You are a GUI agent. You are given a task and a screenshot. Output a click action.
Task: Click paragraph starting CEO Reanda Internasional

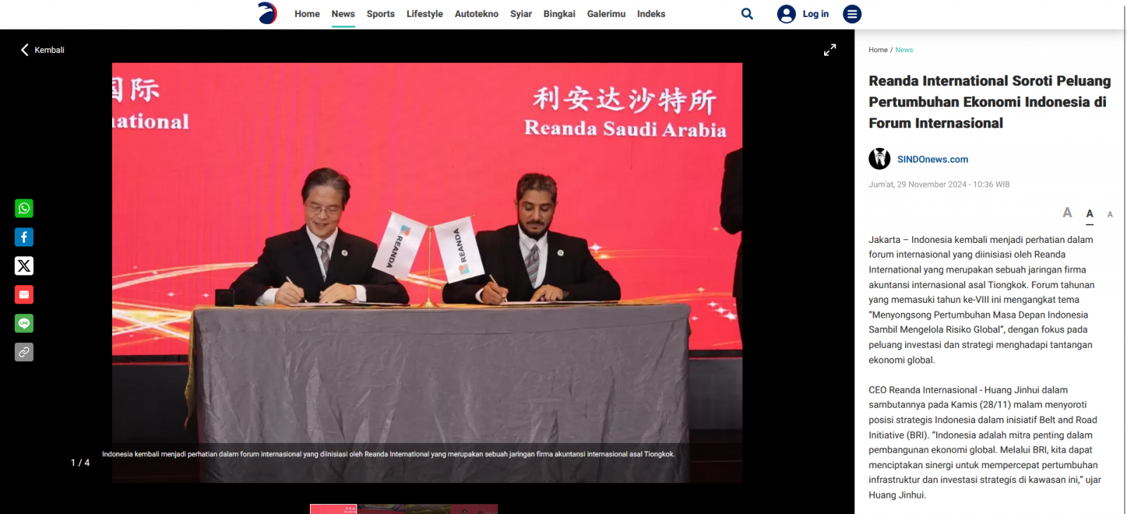985,442
